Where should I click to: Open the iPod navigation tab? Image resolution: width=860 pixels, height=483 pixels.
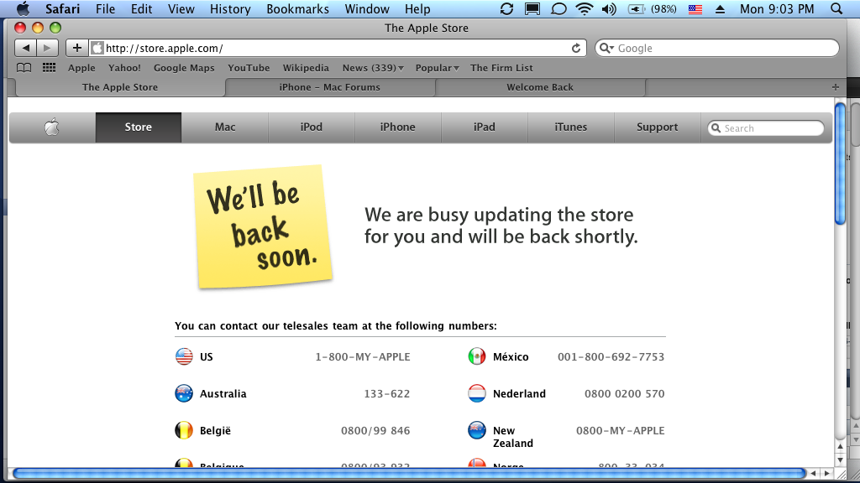(x=312, y=127)
